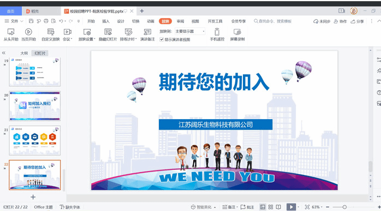Open 自定义放映 custom show icon
Viewport: 381px width, 211px height.
[51, 32]
